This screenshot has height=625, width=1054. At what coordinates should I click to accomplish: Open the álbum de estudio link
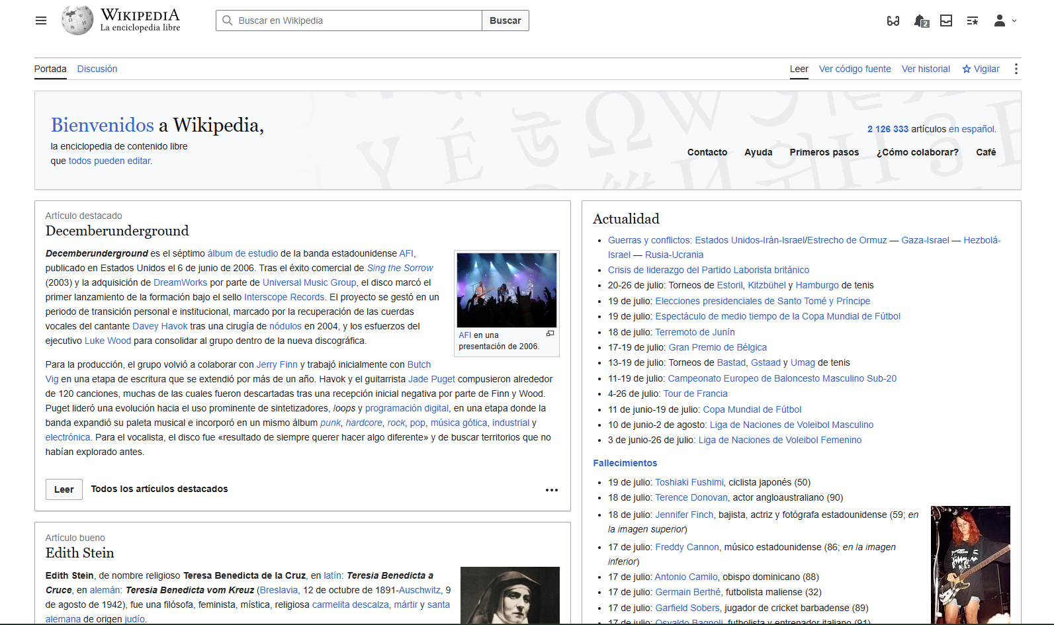tap(243, 253)
